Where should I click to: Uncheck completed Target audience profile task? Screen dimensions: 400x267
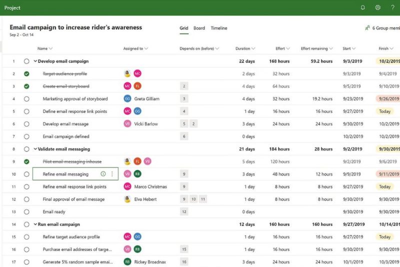pos(26,74)
